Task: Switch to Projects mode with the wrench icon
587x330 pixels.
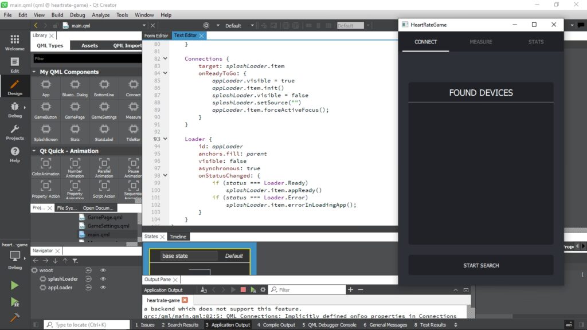Action: (15, 132)
